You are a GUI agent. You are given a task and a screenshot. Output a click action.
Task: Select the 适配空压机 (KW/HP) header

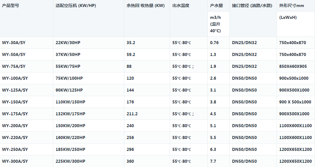(76, 5)
